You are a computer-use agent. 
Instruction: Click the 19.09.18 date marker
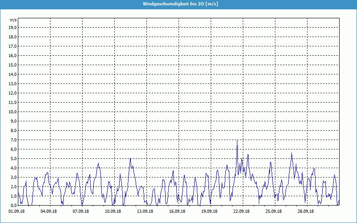tap(211, 211)
